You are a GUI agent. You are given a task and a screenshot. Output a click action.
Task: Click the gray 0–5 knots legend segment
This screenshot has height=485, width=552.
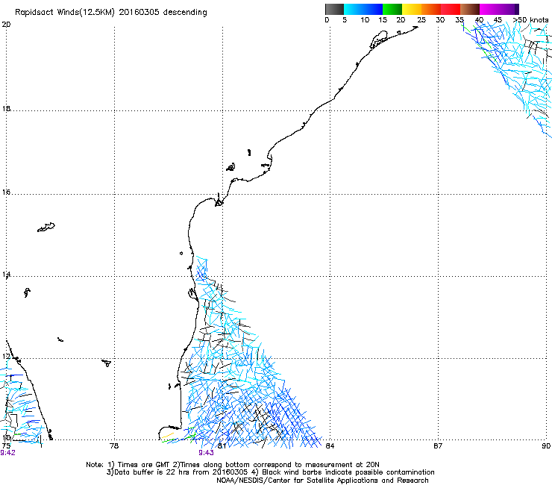pos(334,9)
